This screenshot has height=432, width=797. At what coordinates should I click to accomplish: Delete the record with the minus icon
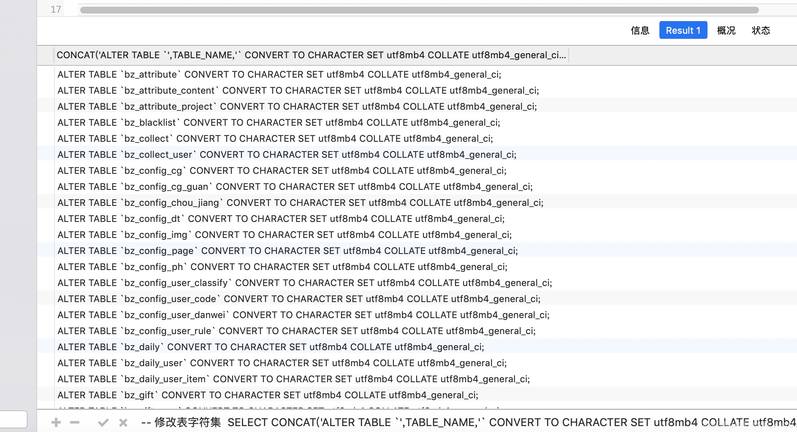coord(75,422)
